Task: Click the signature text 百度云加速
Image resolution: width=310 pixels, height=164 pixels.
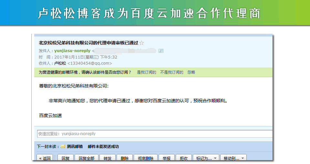Action: (x=50, y=115)
